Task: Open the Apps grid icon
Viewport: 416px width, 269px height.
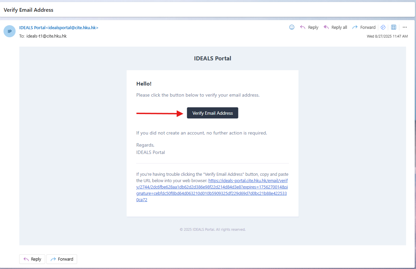Action: (394, 28)
